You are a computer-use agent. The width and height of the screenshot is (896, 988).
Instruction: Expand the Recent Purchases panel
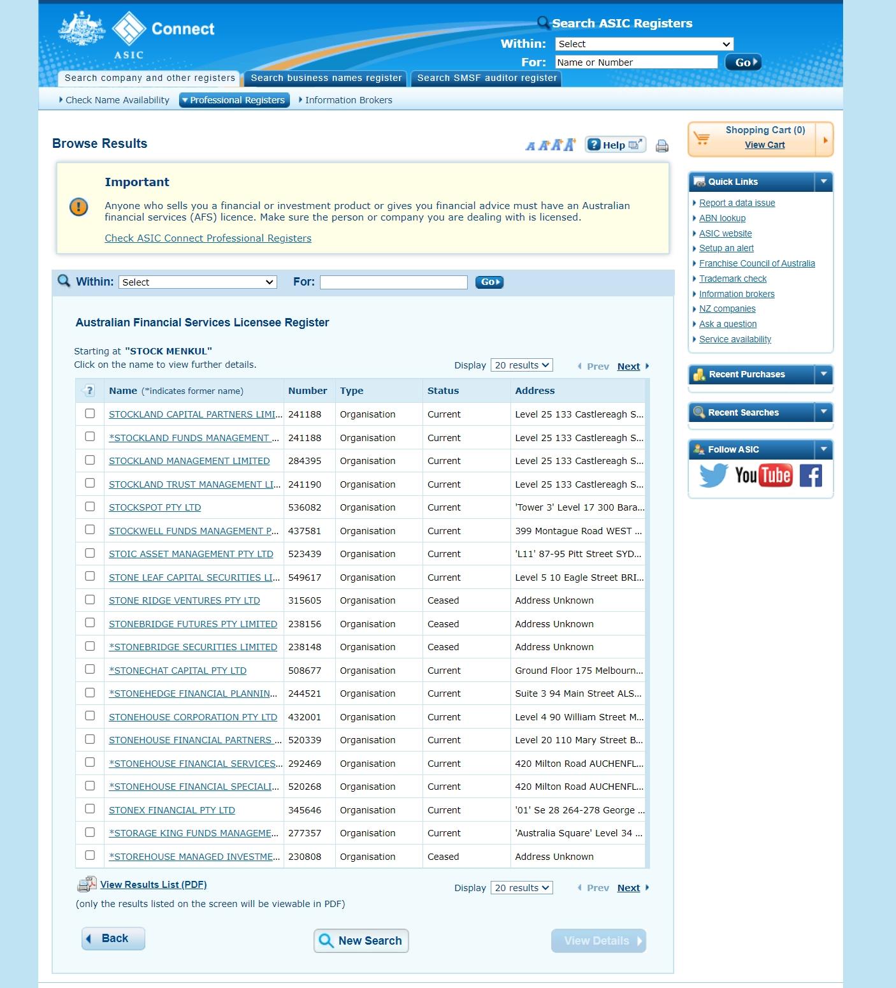(824, 374)
